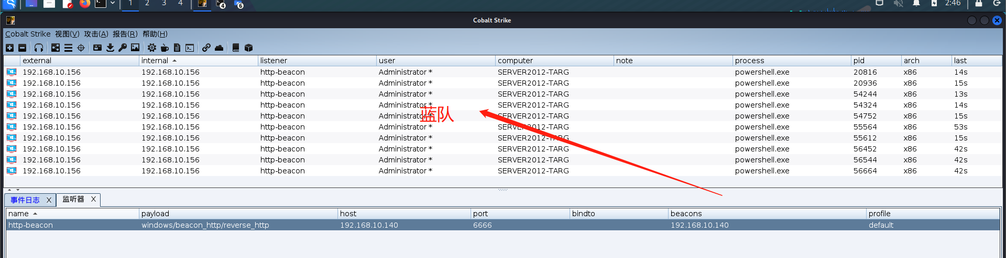This screenshot has height=258, width=1006.
Task: Sort sessions by pid column
Action: 876,61
